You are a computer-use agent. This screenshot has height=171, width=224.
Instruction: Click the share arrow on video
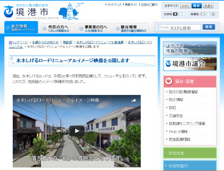[x=134, y=101]
